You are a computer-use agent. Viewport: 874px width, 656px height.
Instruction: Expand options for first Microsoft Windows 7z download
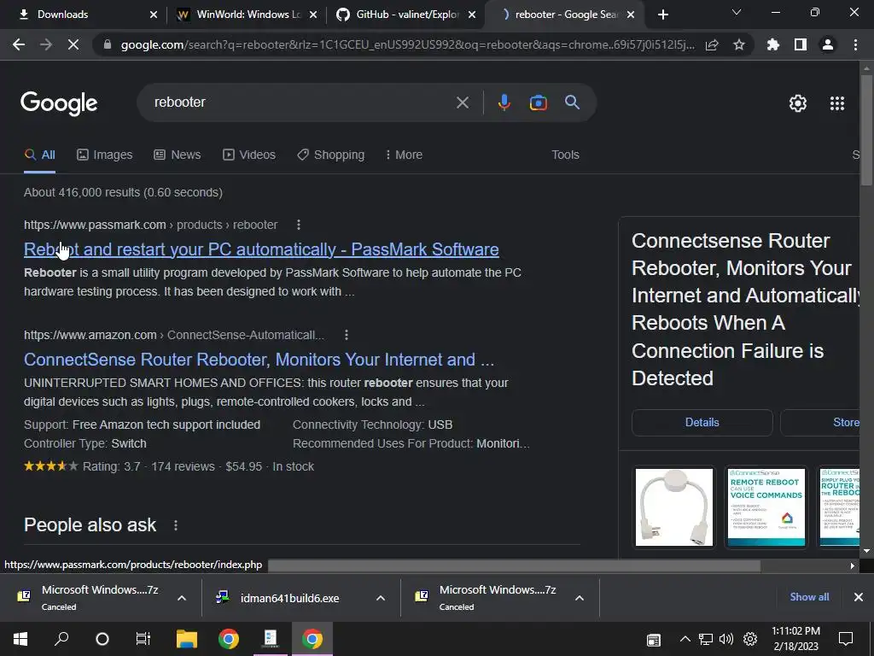tap(182, 598)
